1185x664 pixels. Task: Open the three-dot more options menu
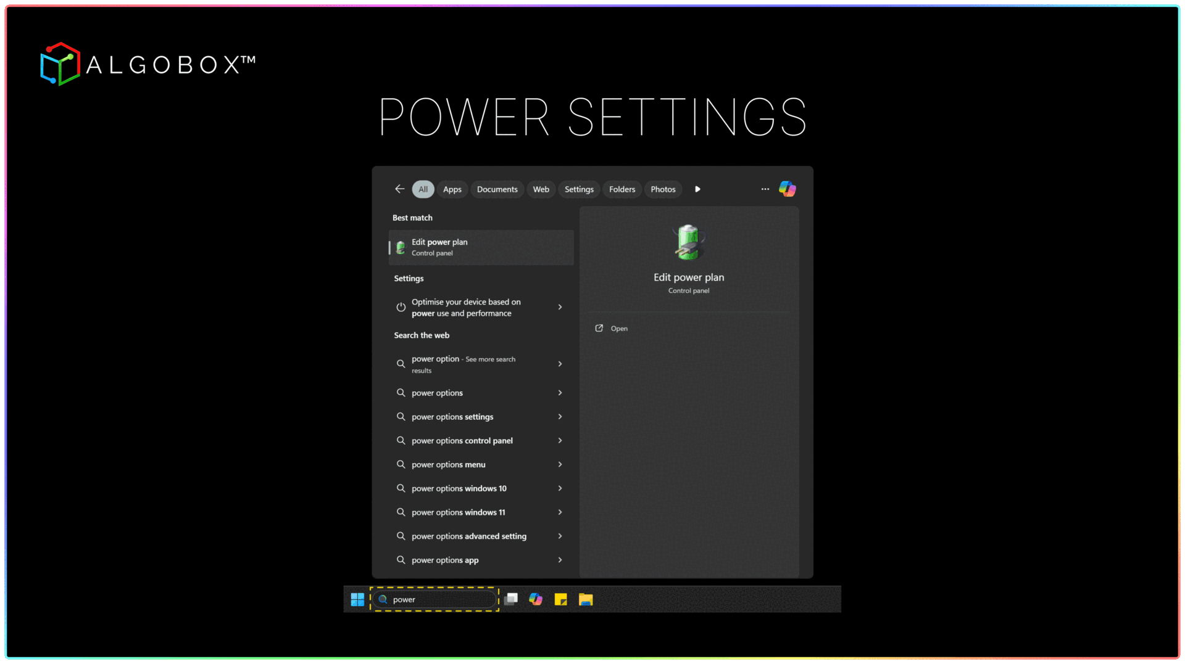coord(765,189)
